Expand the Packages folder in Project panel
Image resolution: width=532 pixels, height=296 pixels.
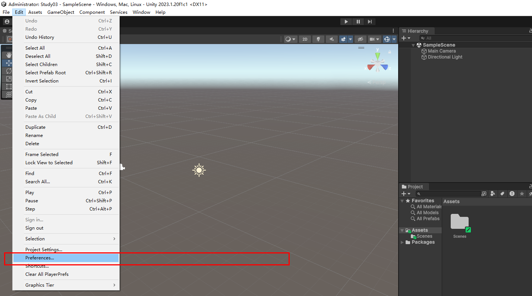click(x=402, y=242)
